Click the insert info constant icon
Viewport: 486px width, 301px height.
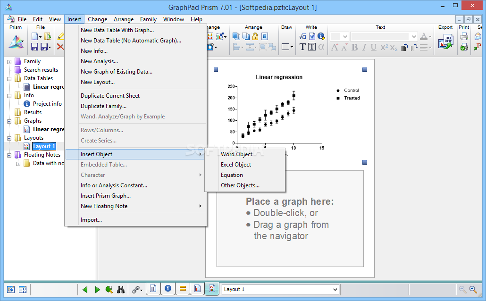(x=321, y=37)
